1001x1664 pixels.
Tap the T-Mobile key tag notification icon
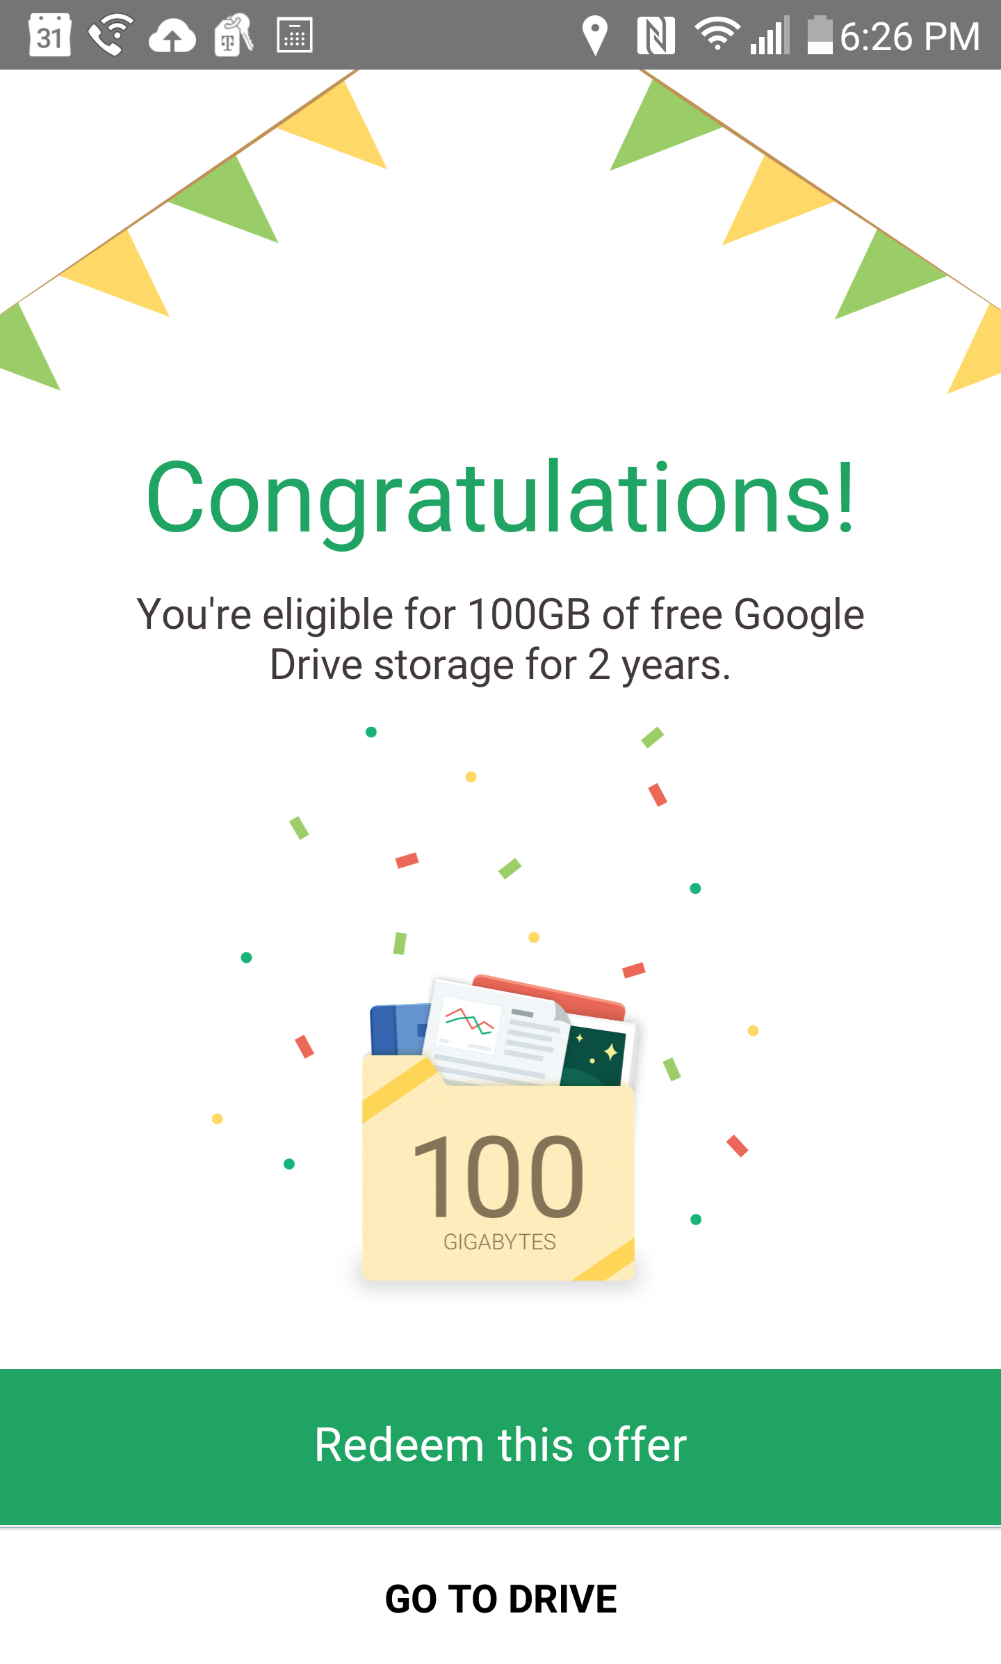(233, 35)
